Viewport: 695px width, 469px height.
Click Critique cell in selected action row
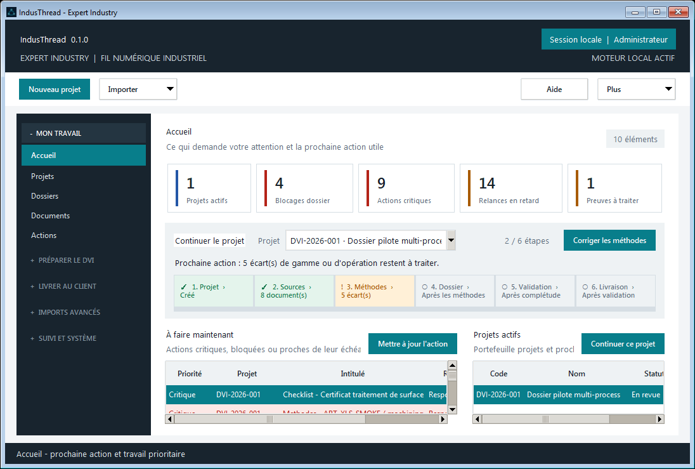tap(182, 395)
